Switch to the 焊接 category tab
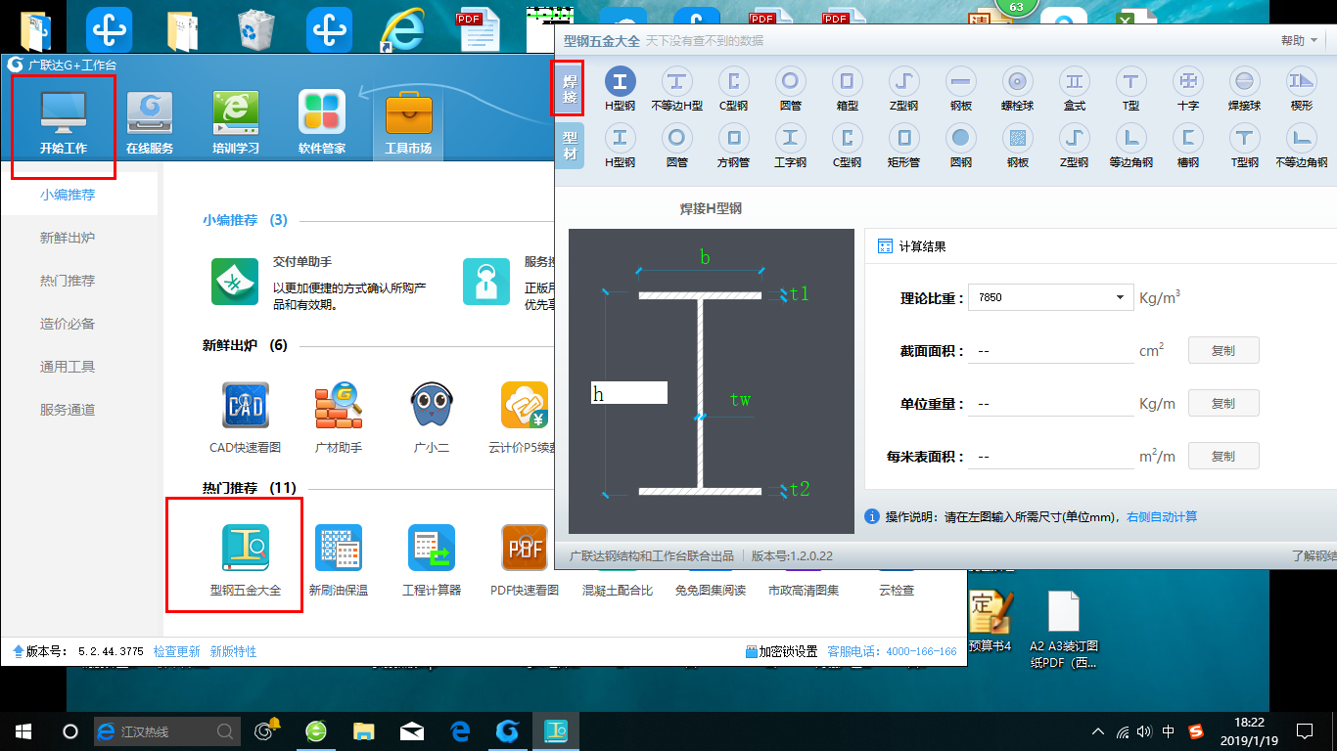Screen dimensions: 1337x751 tap(570, 88)
